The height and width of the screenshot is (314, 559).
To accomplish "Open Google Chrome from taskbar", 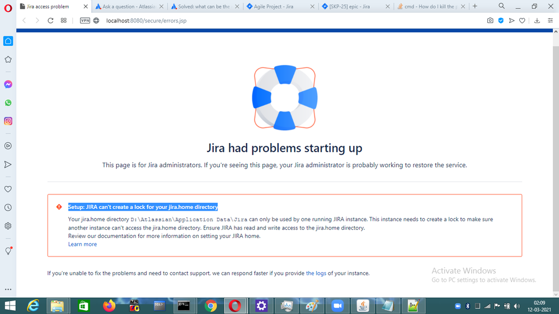I will tap(211, 306).
